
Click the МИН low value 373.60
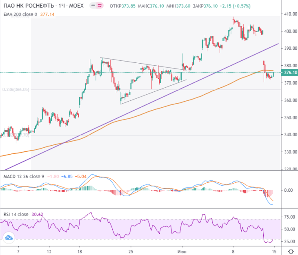click(183, 6)
